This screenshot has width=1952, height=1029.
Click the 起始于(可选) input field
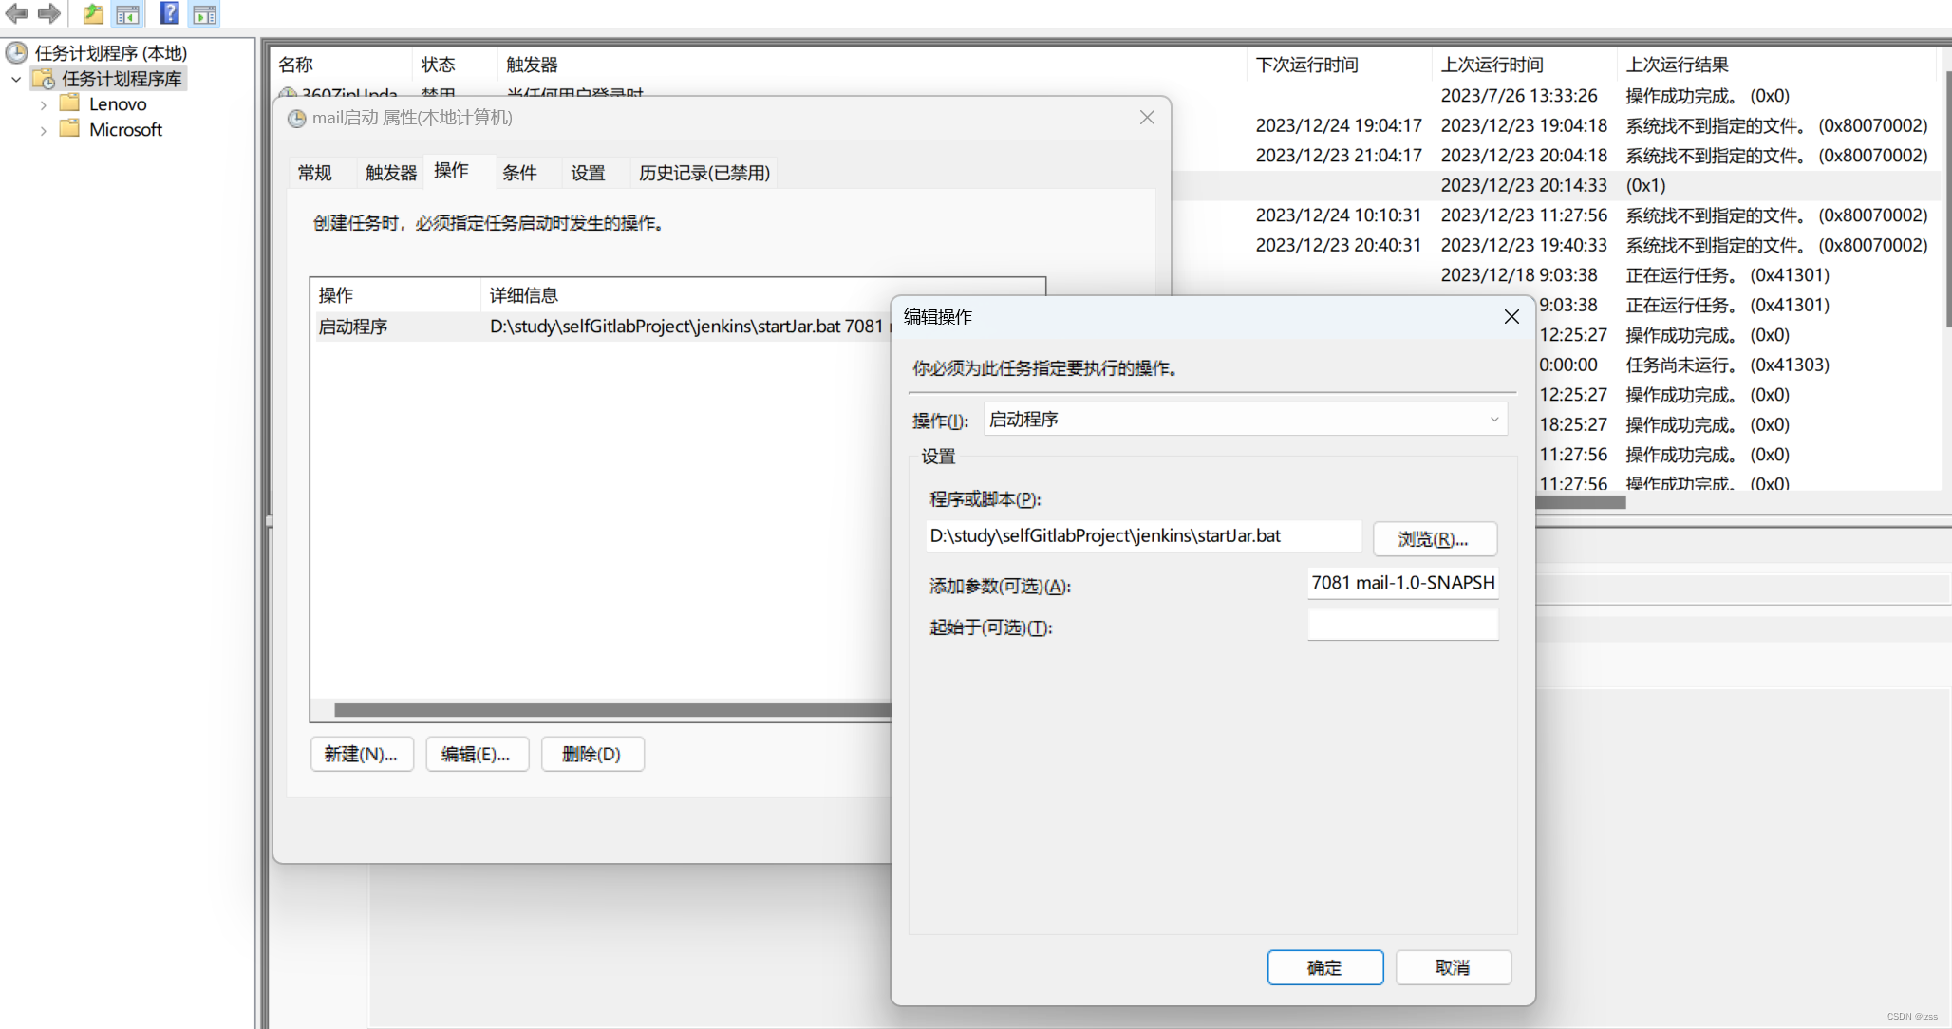(1402, 626)
